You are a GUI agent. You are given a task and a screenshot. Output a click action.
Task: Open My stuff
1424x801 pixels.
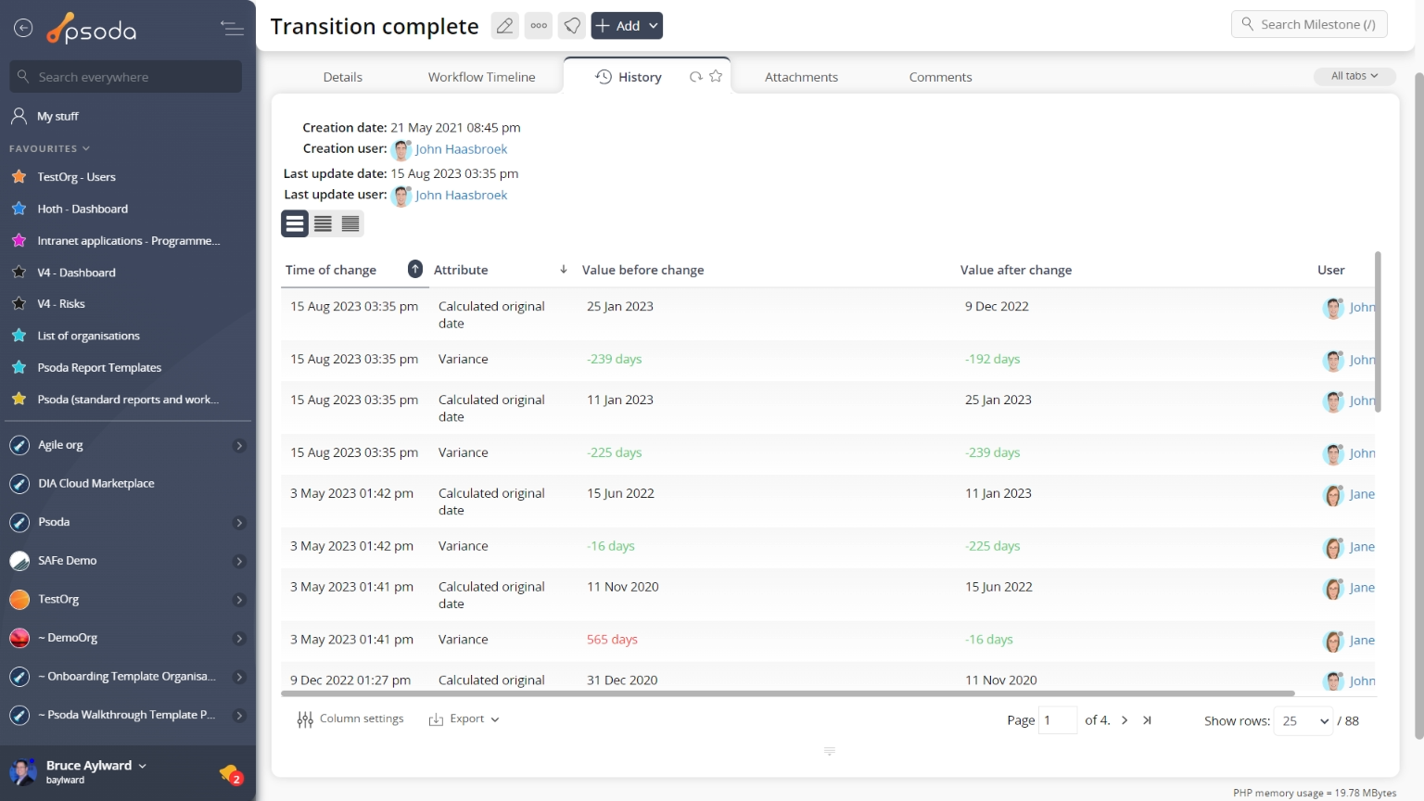coord(57,116)
